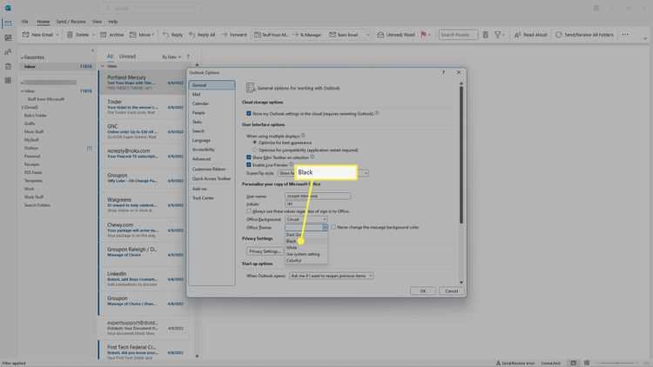653x367 pixels.
Task: Click the Filter Email funnel icon
Action: (498, 35)
